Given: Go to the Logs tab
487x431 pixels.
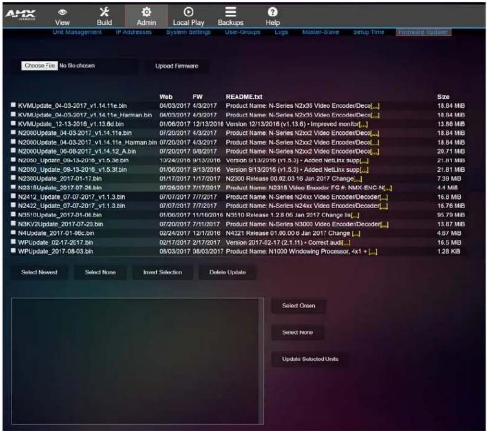Looking at the screenshot, I should pos(281,32).
